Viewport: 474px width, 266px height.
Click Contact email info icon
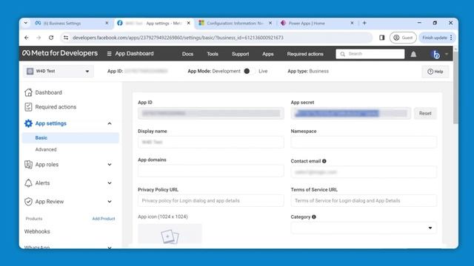click(x=324, y=161)
